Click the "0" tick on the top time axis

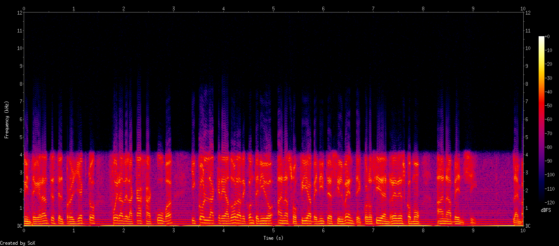coord(24,8)
